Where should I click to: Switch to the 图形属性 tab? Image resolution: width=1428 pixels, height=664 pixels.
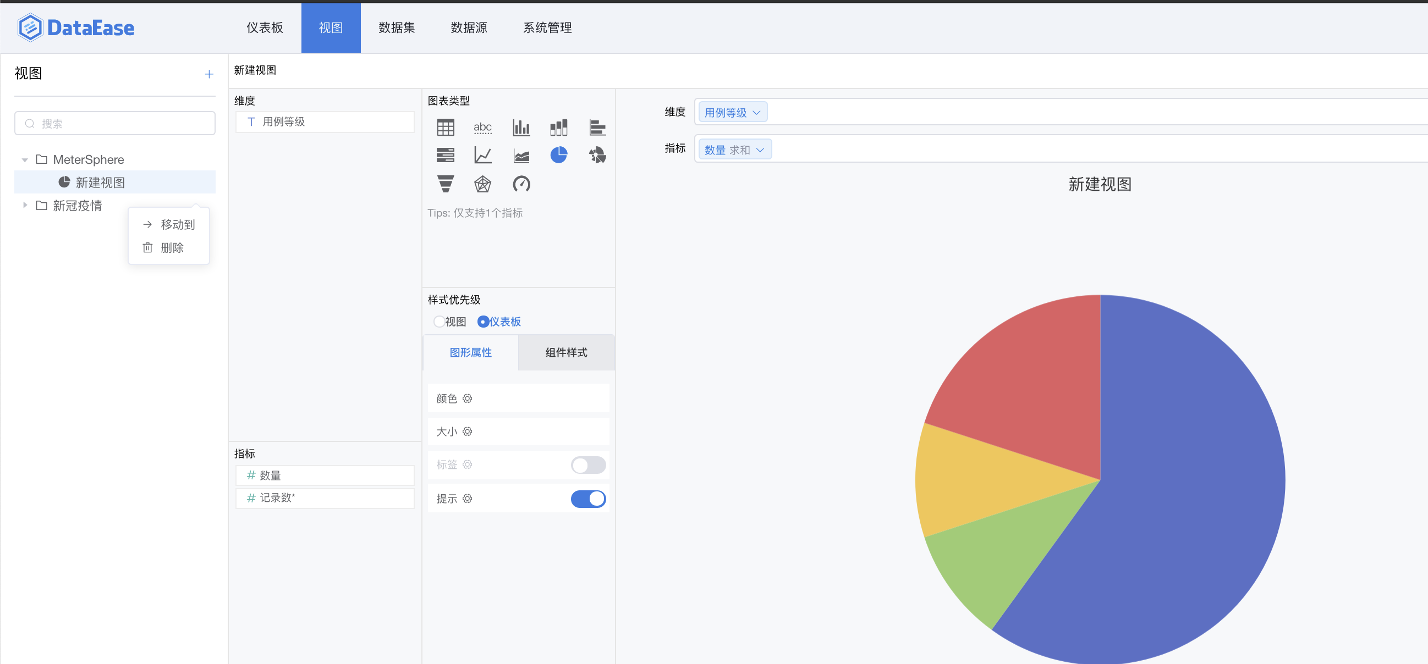pyautogui.click(x=471, y=353)
